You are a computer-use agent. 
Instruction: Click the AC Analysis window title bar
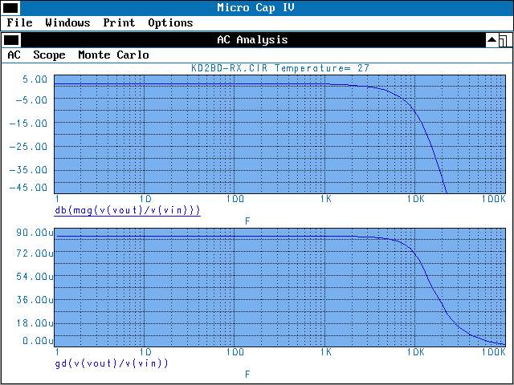point(252,40)
